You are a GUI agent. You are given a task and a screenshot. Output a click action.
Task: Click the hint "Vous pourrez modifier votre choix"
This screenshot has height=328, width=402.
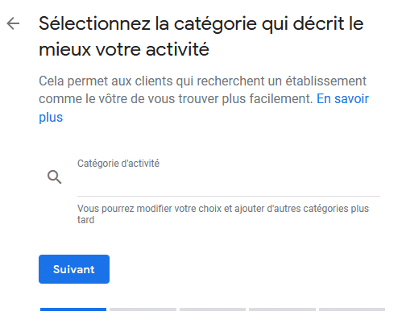[149, 209]
